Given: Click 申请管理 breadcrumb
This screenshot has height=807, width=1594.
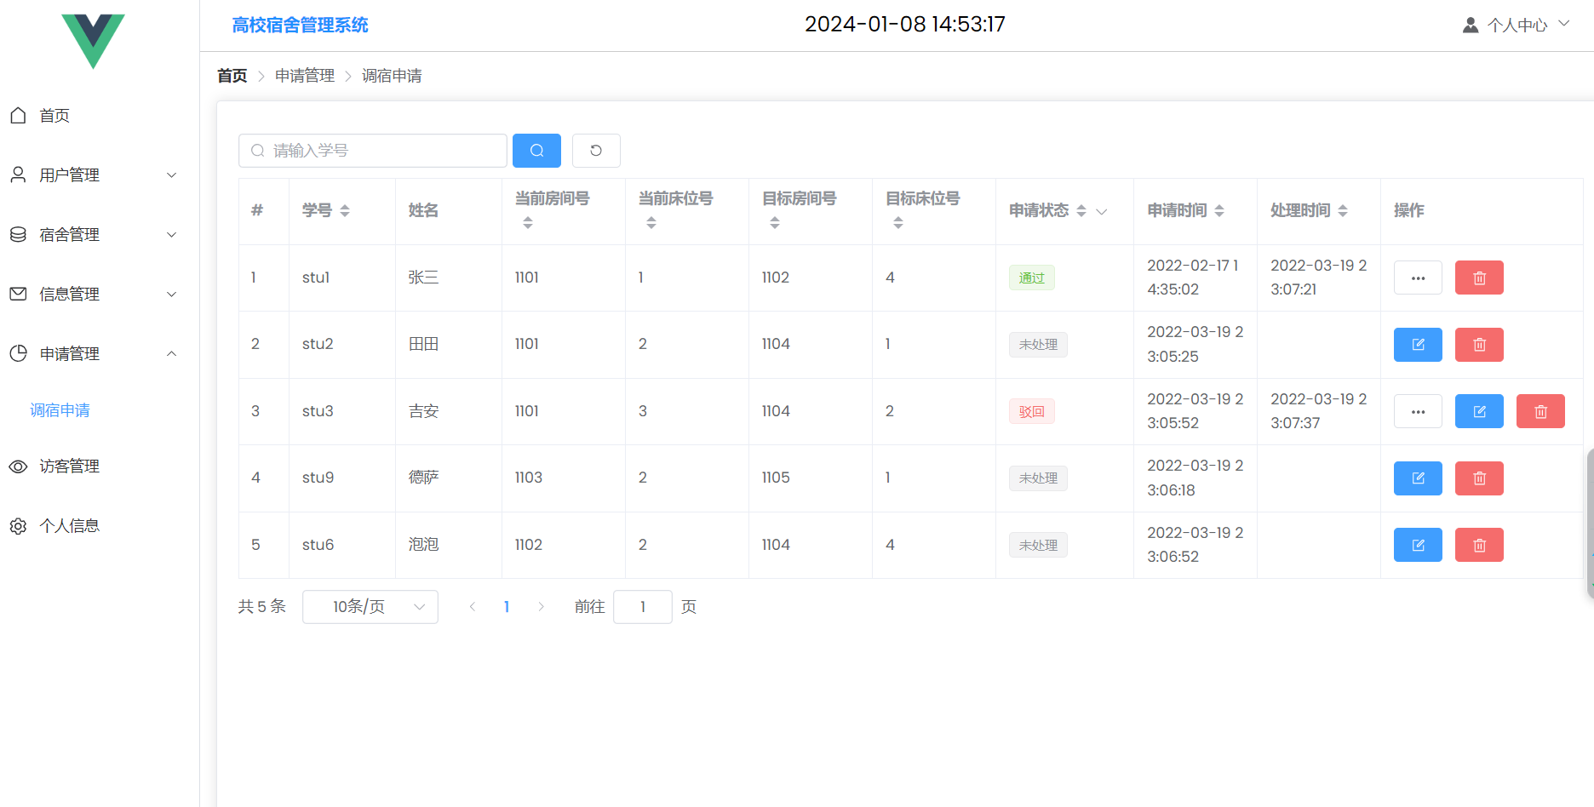Looking at the screenshot, I should [x=305, y=76].
